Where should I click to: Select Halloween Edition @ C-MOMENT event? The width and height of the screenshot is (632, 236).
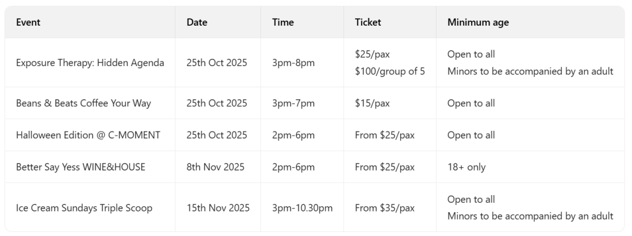88,135
